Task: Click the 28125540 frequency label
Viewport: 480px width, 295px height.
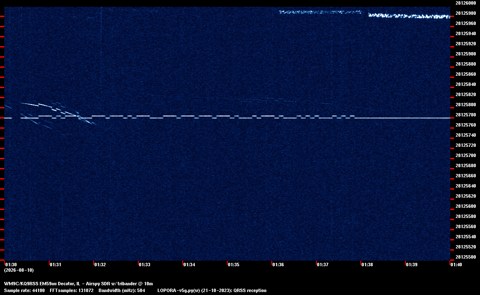Action: 466,237
